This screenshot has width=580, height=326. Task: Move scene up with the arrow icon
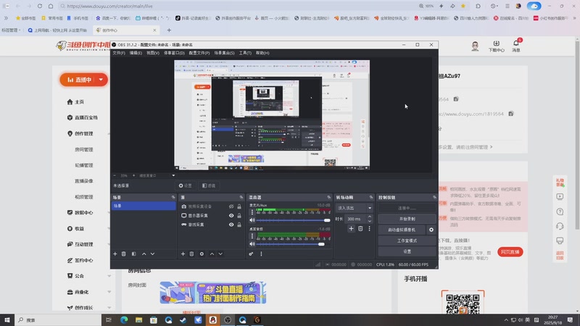[x=144, y=254]
